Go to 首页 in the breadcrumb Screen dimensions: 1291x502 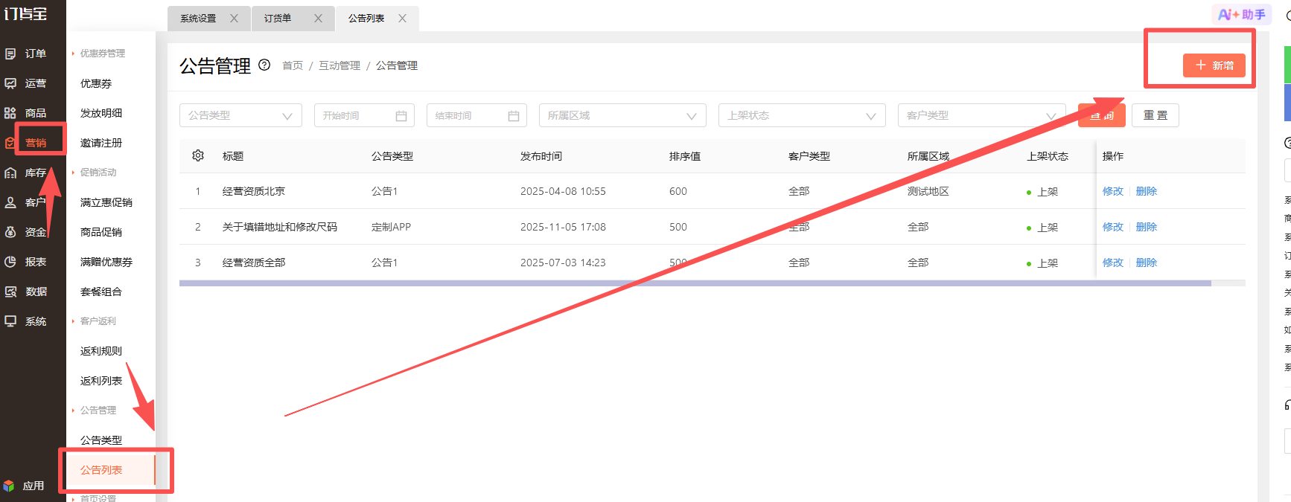pyautogui.click(x=293, y=65)
